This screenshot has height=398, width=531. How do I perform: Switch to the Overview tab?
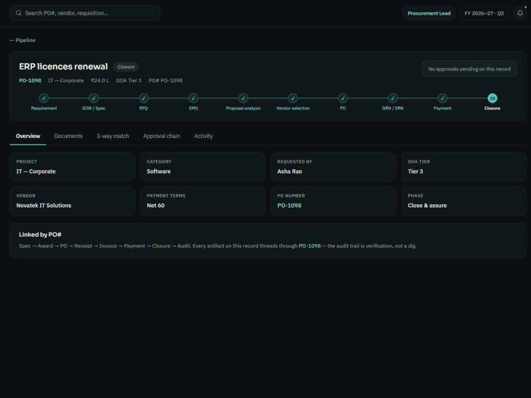point(28,136)
